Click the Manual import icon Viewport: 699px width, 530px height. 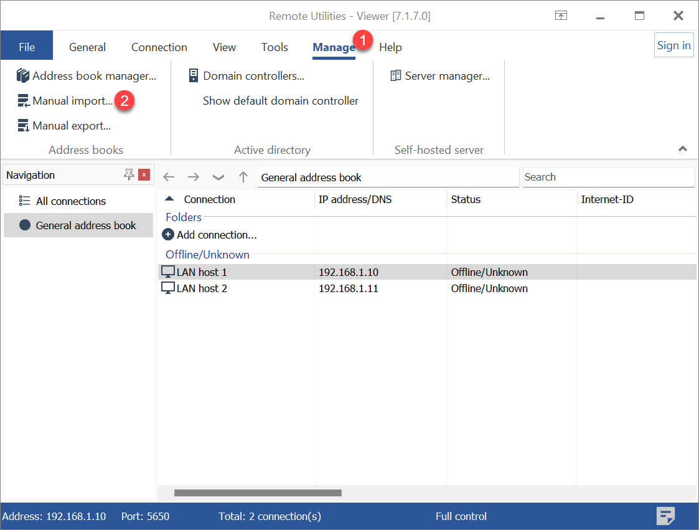[24, 101]
